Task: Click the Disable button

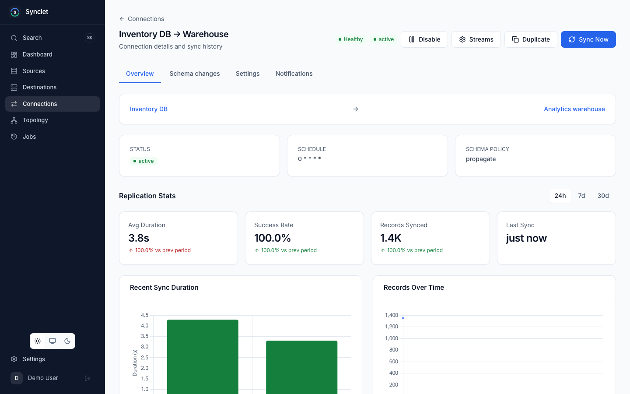Action: (x=424, y=39)
